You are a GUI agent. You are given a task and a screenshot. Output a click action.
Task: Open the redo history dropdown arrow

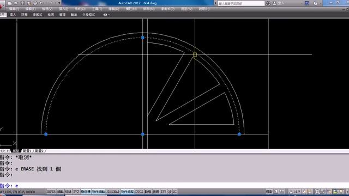[56, 3]
